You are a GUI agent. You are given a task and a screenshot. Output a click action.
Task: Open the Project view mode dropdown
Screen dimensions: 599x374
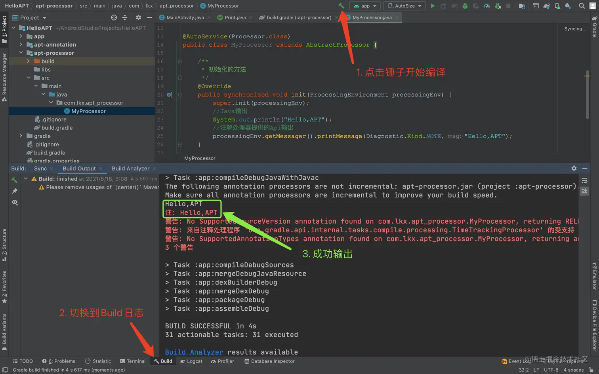[30, 17]
